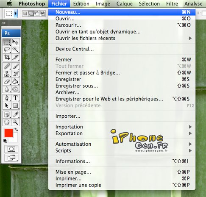Select the Zoom magnifier tool

(15, 122)
